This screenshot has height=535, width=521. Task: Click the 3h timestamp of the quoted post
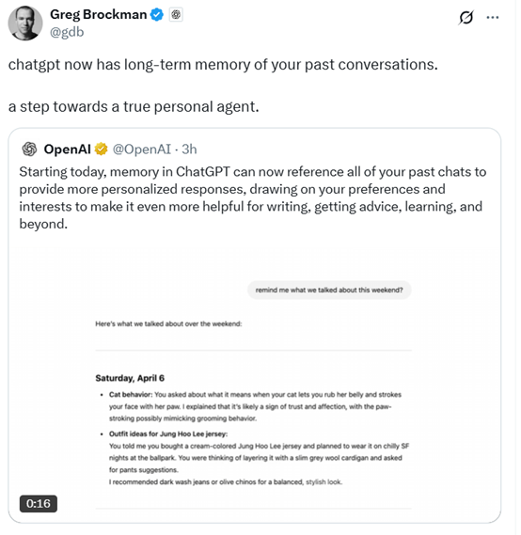(x=189, y=149)
